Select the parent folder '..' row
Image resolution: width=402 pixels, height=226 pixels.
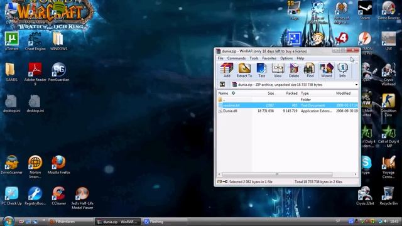click(288, 99)
